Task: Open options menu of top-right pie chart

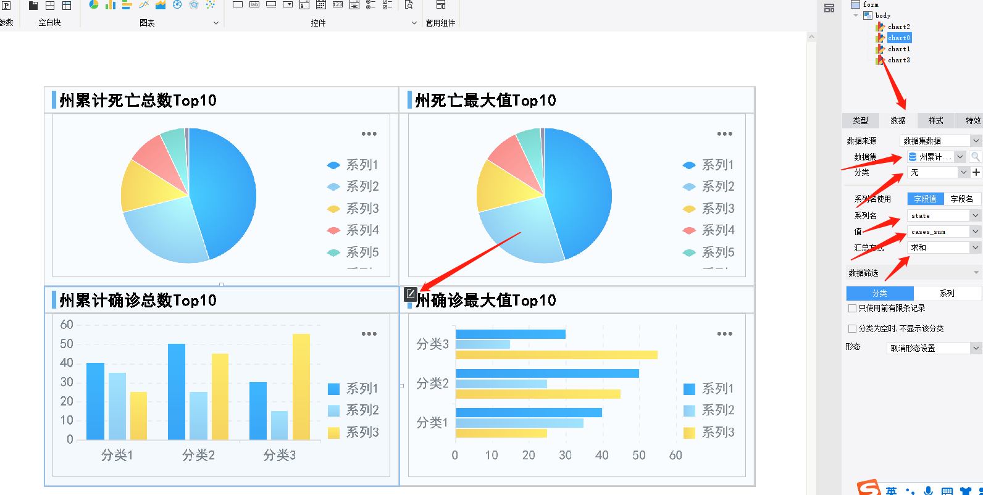Action: 725,134
